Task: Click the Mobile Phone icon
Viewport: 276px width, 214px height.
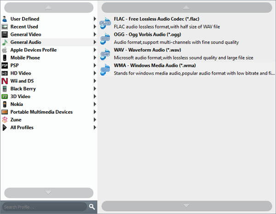Action: point(5,58)
